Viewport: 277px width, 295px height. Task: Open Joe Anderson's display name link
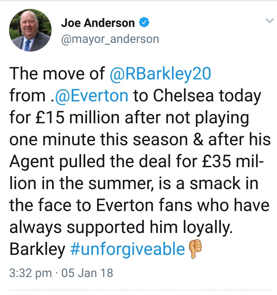click(98, 23)
